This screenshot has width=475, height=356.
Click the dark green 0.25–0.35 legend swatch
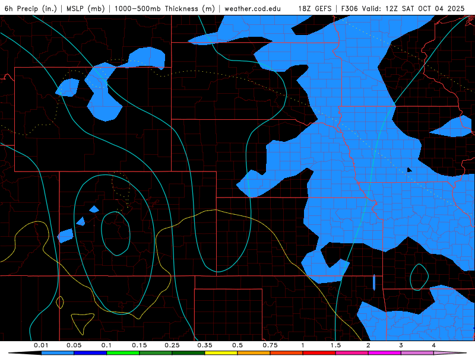coord(188,353)
